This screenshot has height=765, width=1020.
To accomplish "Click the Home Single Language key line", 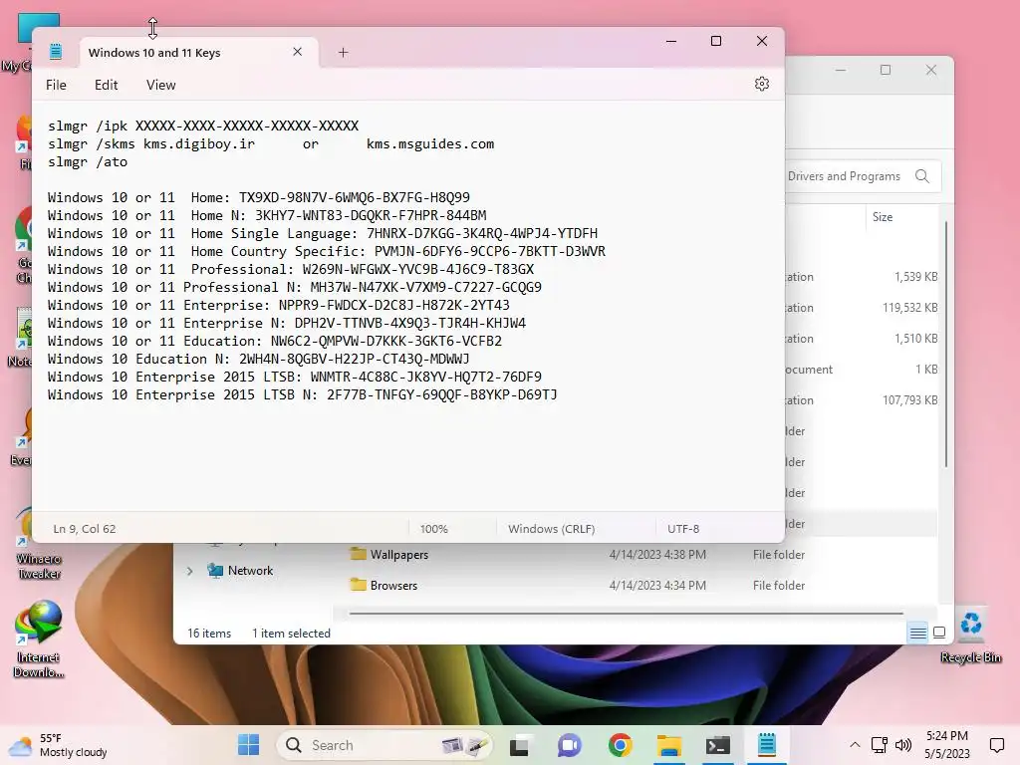I will tap(323, 233).
